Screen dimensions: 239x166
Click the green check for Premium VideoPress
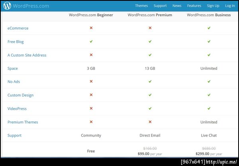(150, 108)
